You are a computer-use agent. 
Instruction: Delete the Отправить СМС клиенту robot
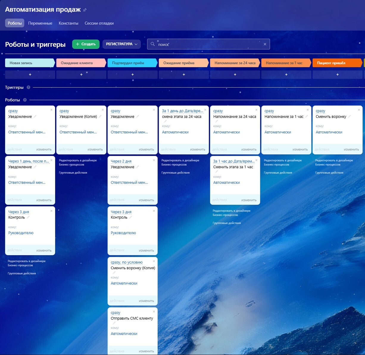pyautogui.click(x=154, y=312)
